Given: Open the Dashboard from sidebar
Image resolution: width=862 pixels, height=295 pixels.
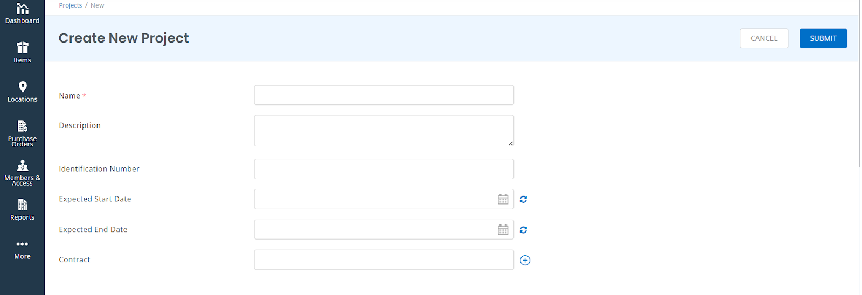Looking at the screenshot, I should coord(22,13).
